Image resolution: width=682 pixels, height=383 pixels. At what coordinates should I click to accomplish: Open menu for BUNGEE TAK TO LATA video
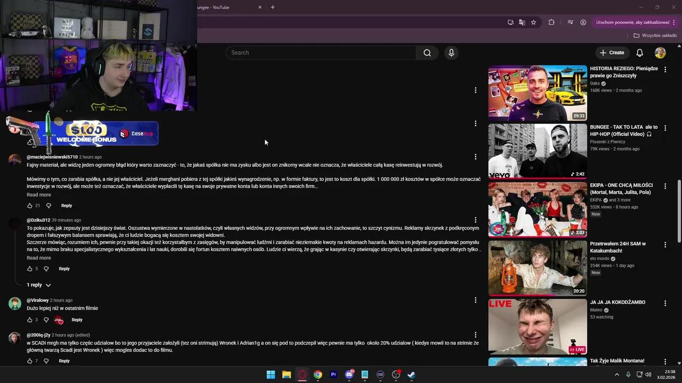tap(665, 128)
